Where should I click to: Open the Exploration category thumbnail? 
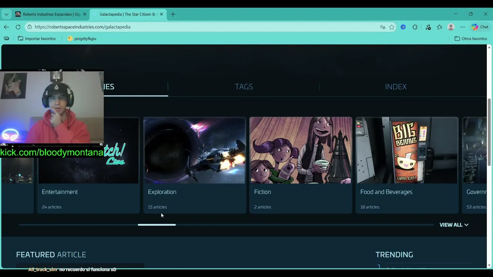(195, 150)
